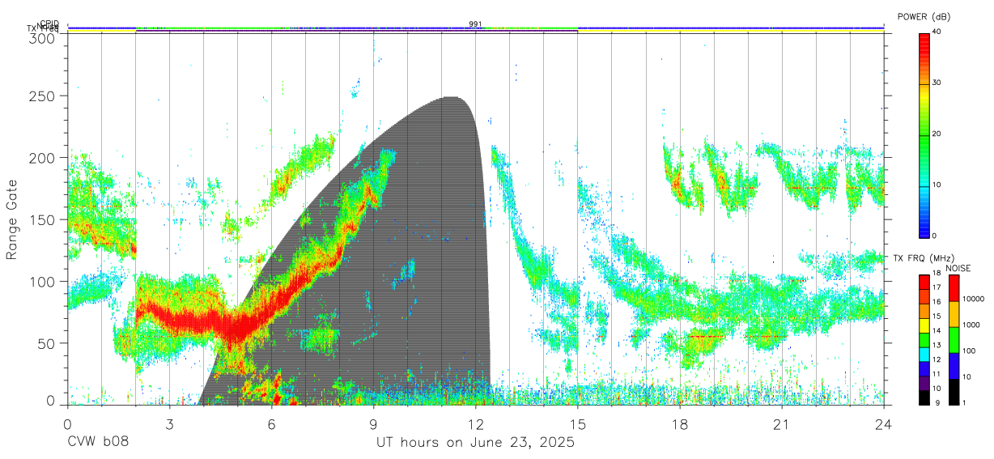Click the red 17–18 MHz TX FRQ swatch
This screenshot has height=459, width=994.
point(924,282)
